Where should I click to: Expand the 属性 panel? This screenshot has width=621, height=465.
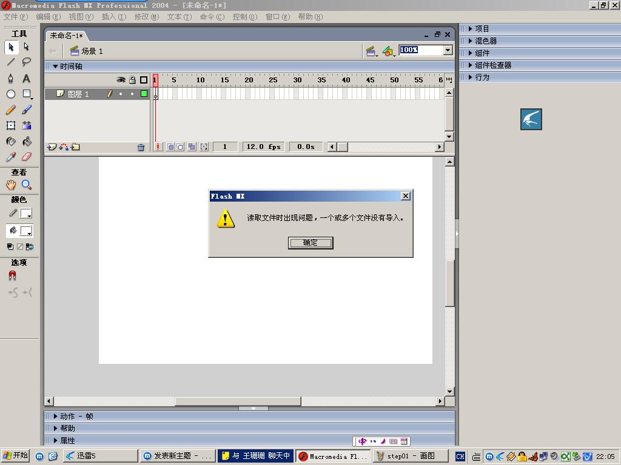click(55, 441)
